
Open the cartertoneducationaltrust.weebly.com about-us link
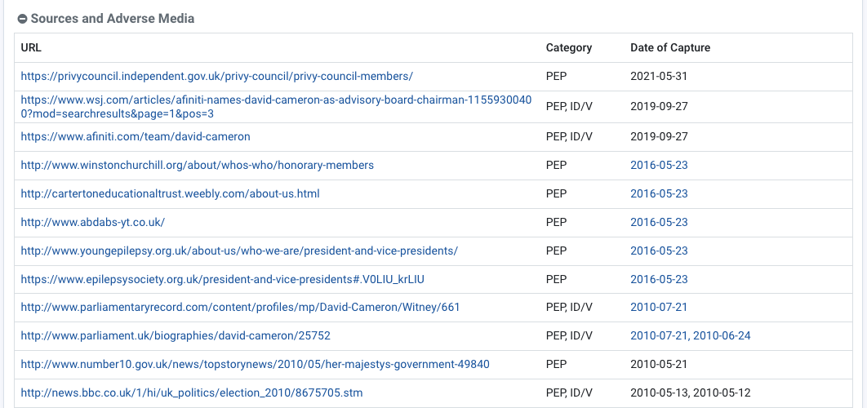click(171, 193)
